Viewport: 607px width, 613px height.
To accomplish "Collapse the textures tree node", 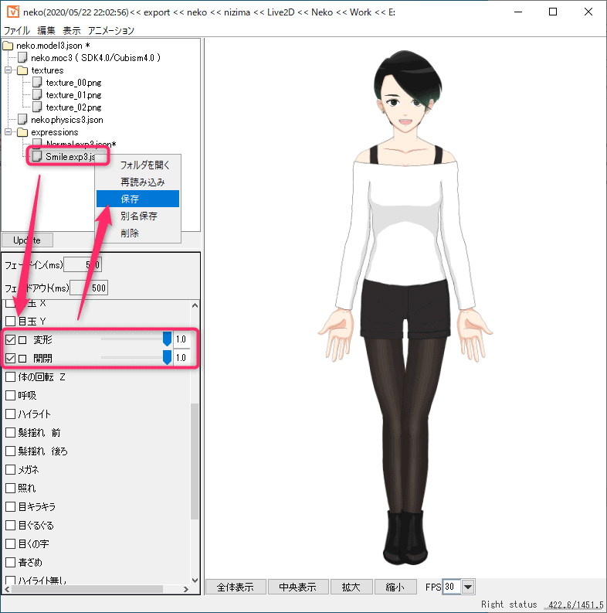I will 8,70.
